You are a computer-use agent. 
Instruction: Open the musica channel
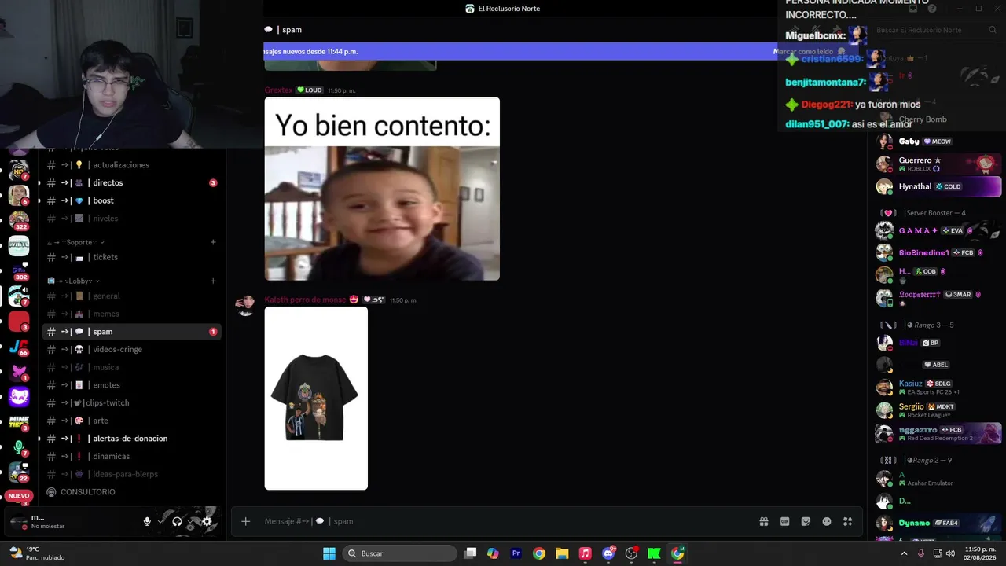pos(131,367)
